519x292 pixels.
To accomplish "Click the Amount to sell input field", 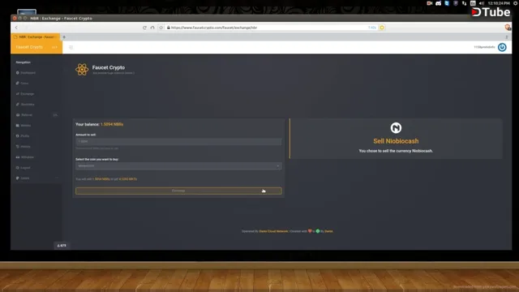I will click(178, 141).
